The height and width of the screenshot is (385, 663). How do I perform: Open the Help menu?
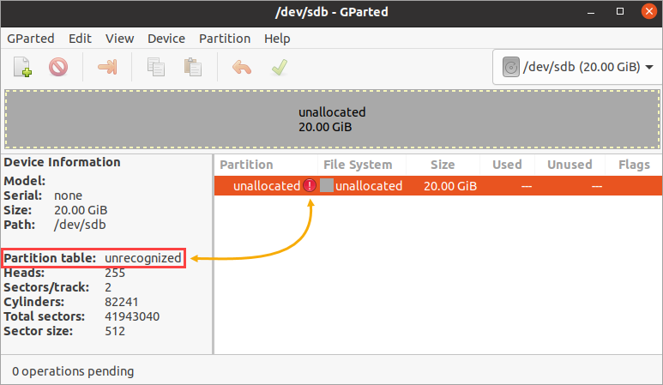277,39
